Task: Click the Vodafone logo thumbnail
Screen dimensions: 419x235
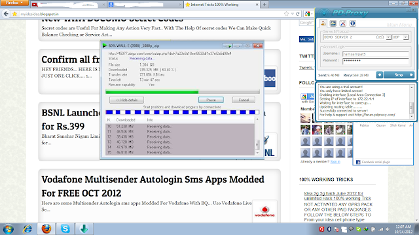Action: click(264, 211)
